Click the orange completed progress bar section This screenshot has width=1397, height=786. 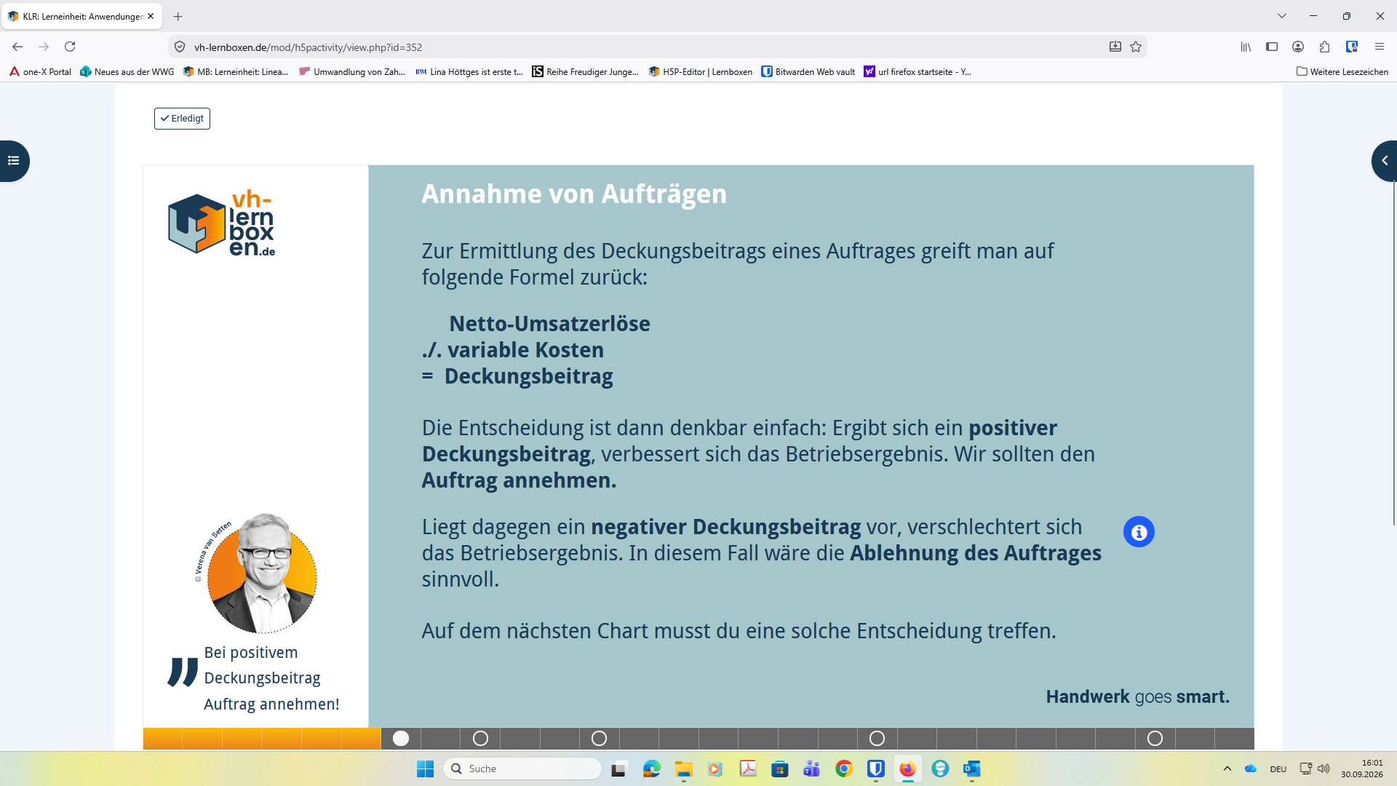(x=262, y=739)
